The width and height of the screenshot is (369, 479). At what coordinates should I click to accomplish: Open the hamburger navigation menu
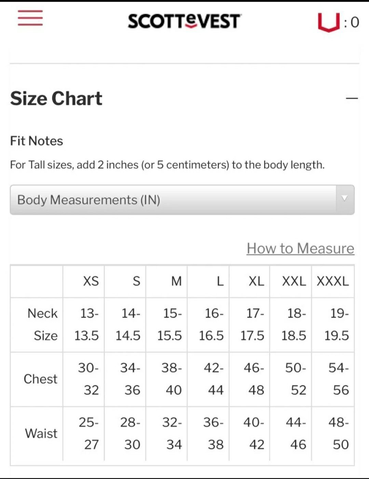click(30, 18)
